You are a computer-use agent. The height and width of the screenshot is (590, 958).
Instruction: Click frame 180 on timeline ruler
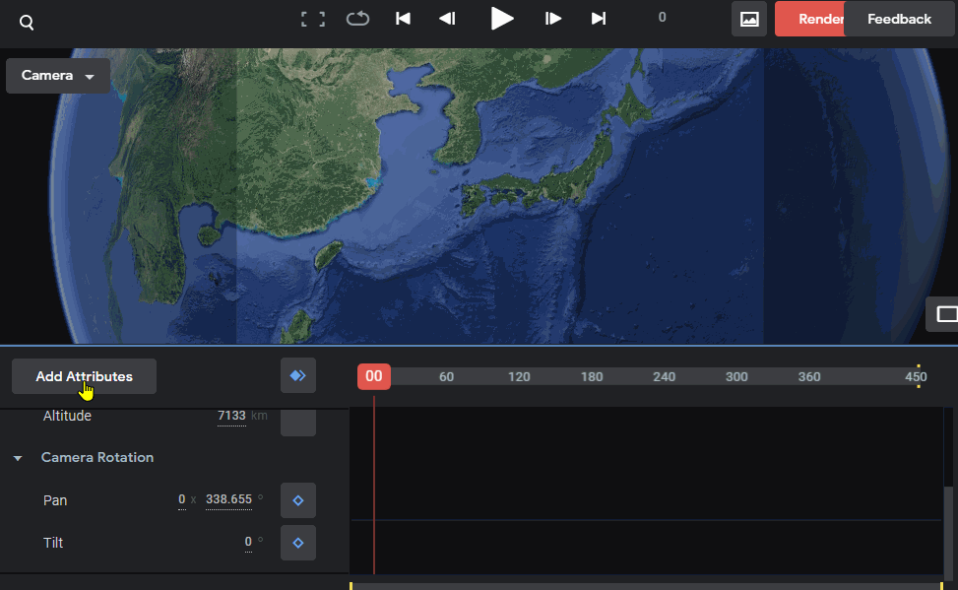point(592,377)
